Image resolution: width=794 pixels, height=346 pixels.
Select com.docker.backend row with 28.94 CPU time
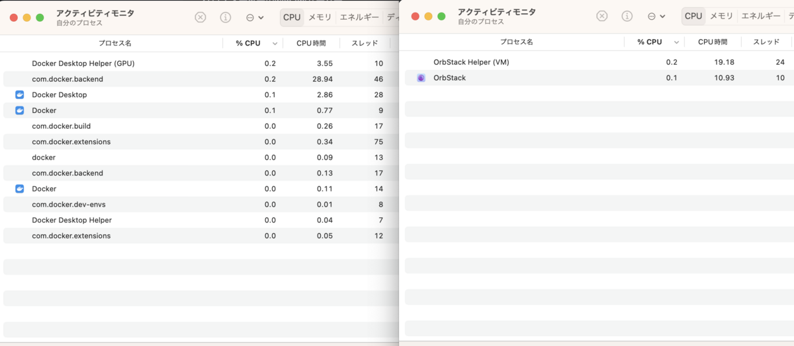pyautogui.click(x=200, y=79)
